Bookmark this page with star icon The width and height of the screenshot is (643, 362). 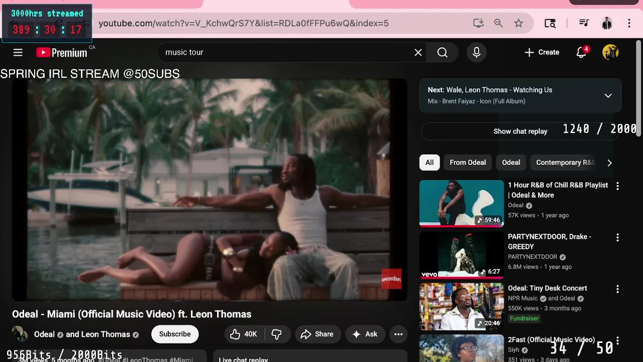[518, 23]
